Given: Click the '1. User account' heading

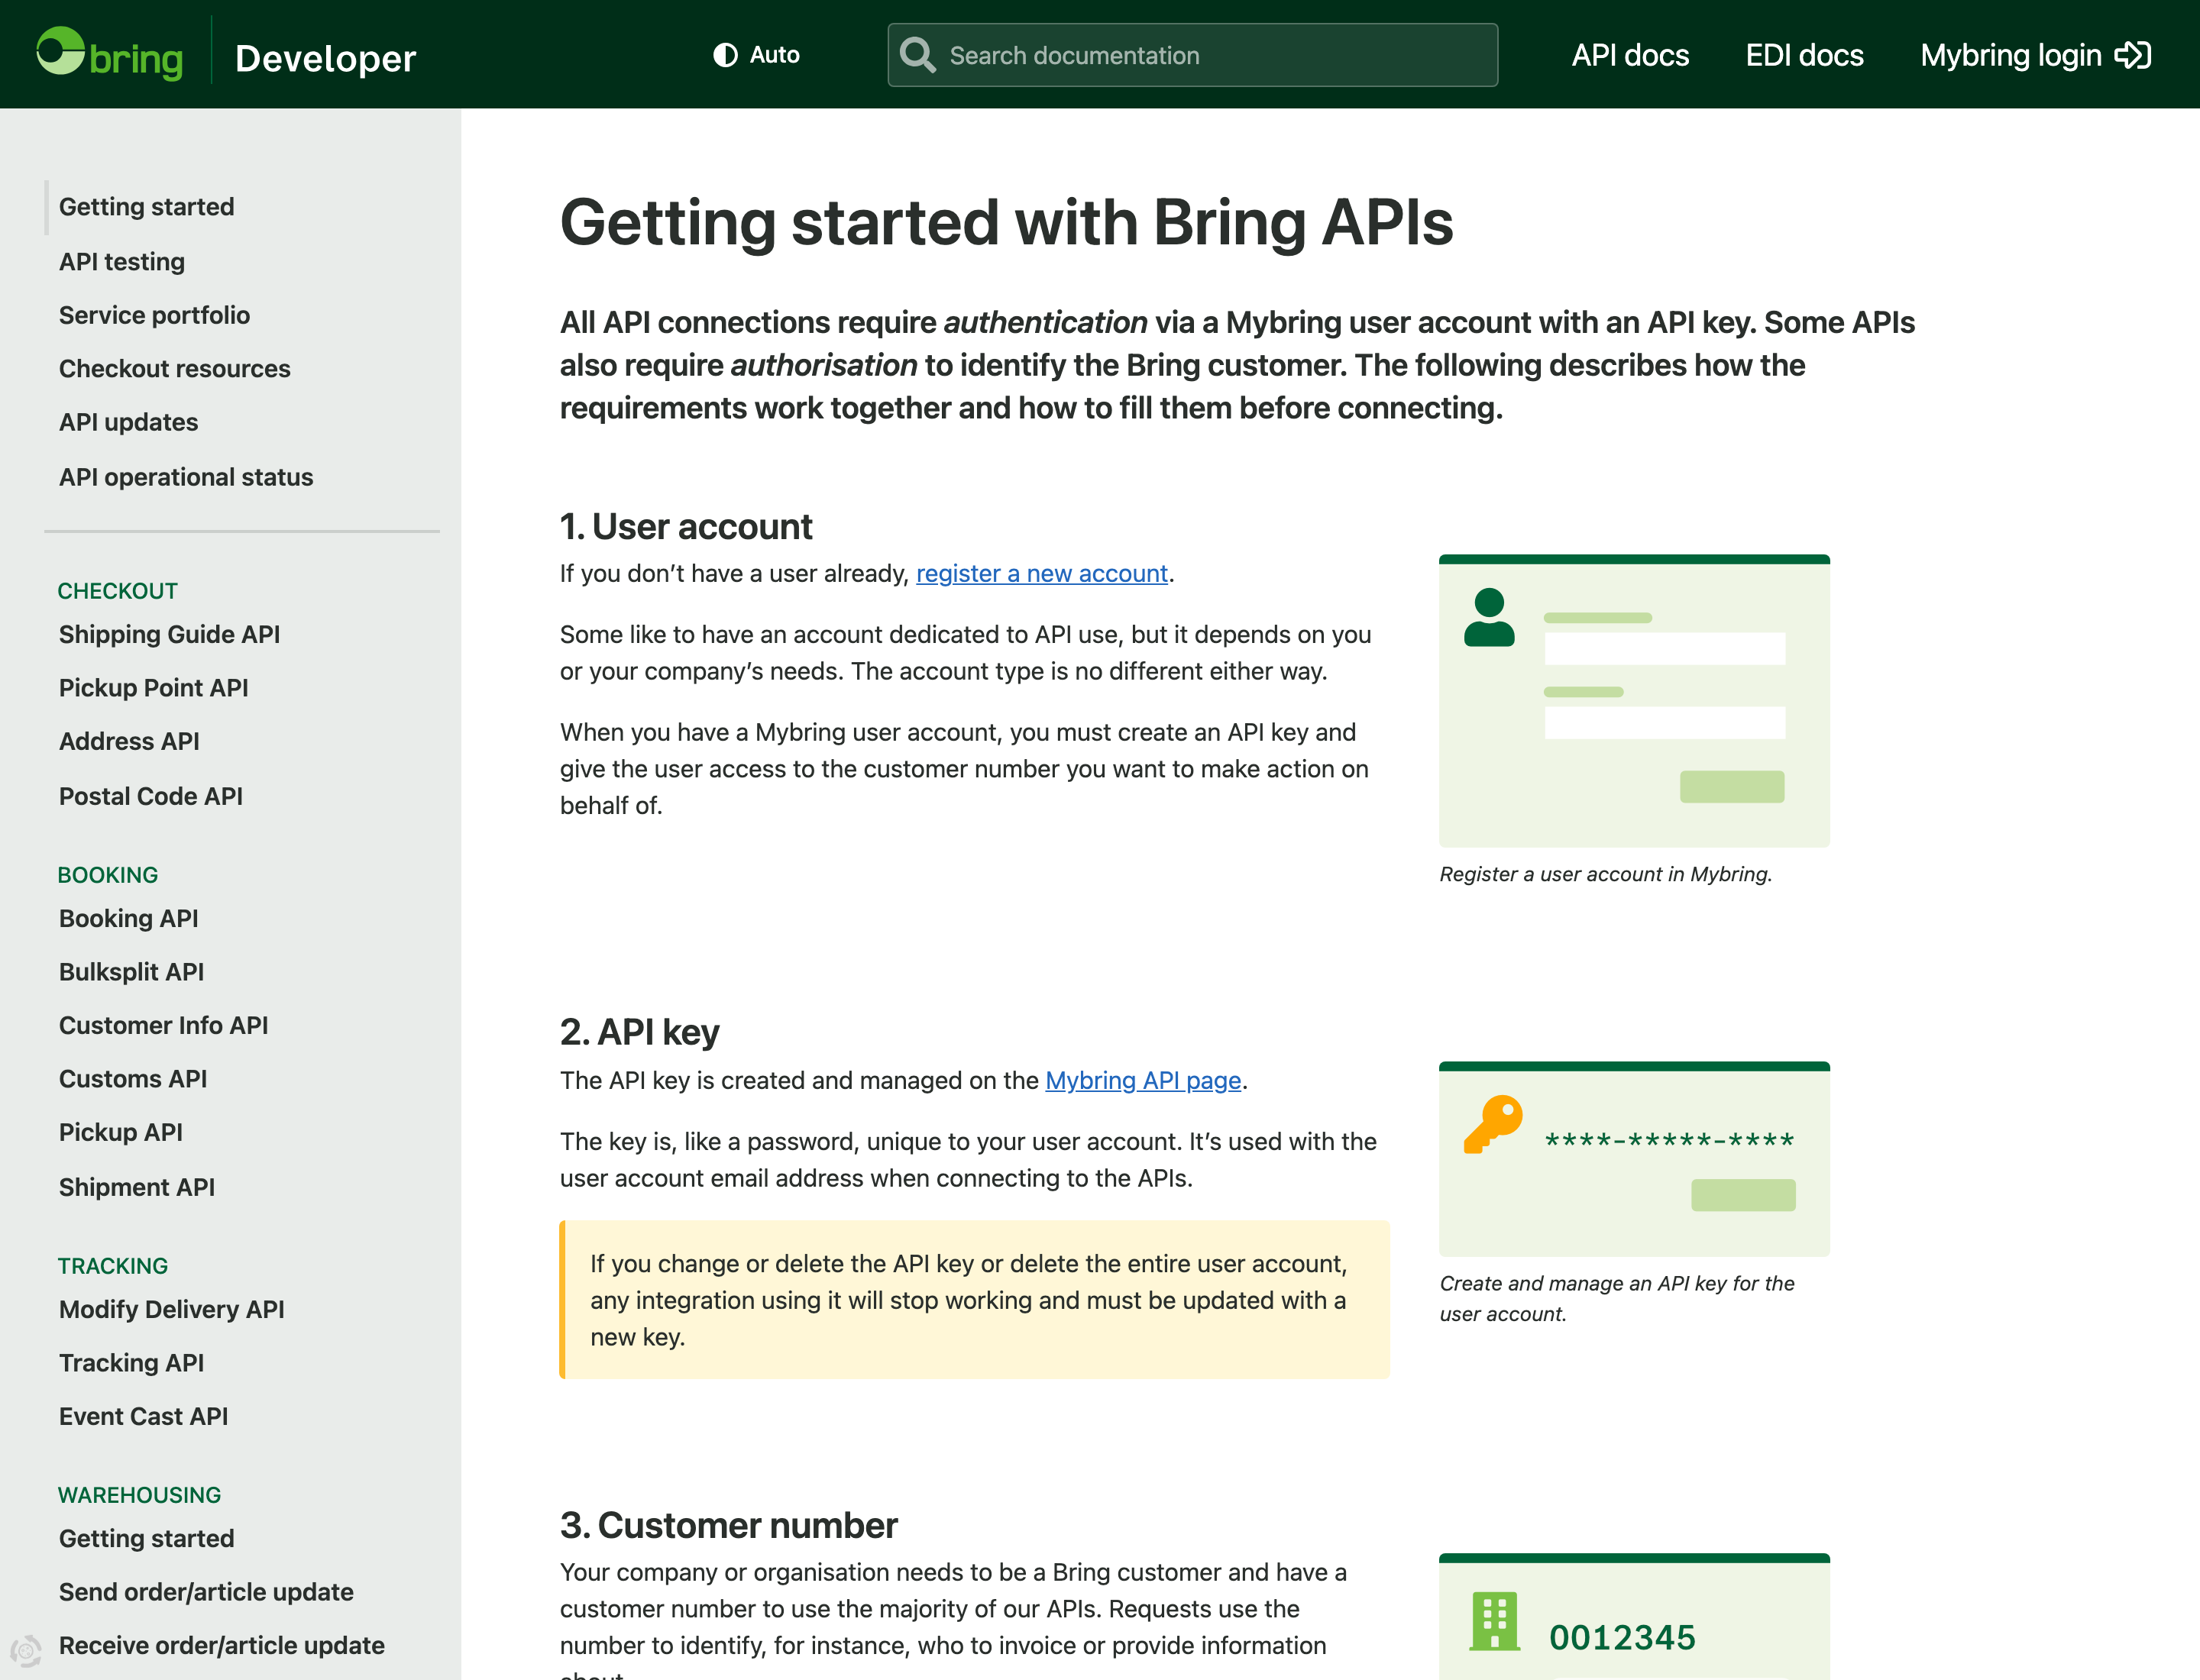Looking at the screenshot, I should coord(685,527).
